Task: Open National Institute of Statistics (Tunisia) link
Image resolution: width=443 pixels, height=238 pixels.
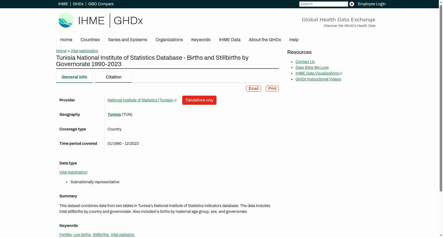Action: (140, 100)
